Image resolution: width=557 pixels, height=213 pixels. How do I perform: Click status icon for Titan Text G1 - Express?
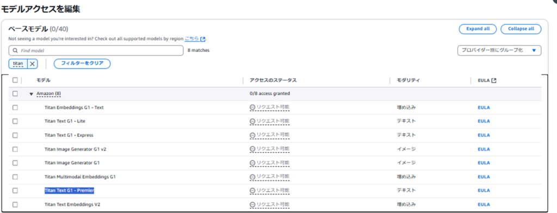(x=252, y=135)
